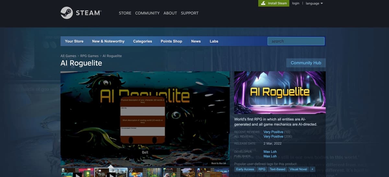
Task: Open developer Max Loh link
Action: pyautogui.click(x=270, y=152)
